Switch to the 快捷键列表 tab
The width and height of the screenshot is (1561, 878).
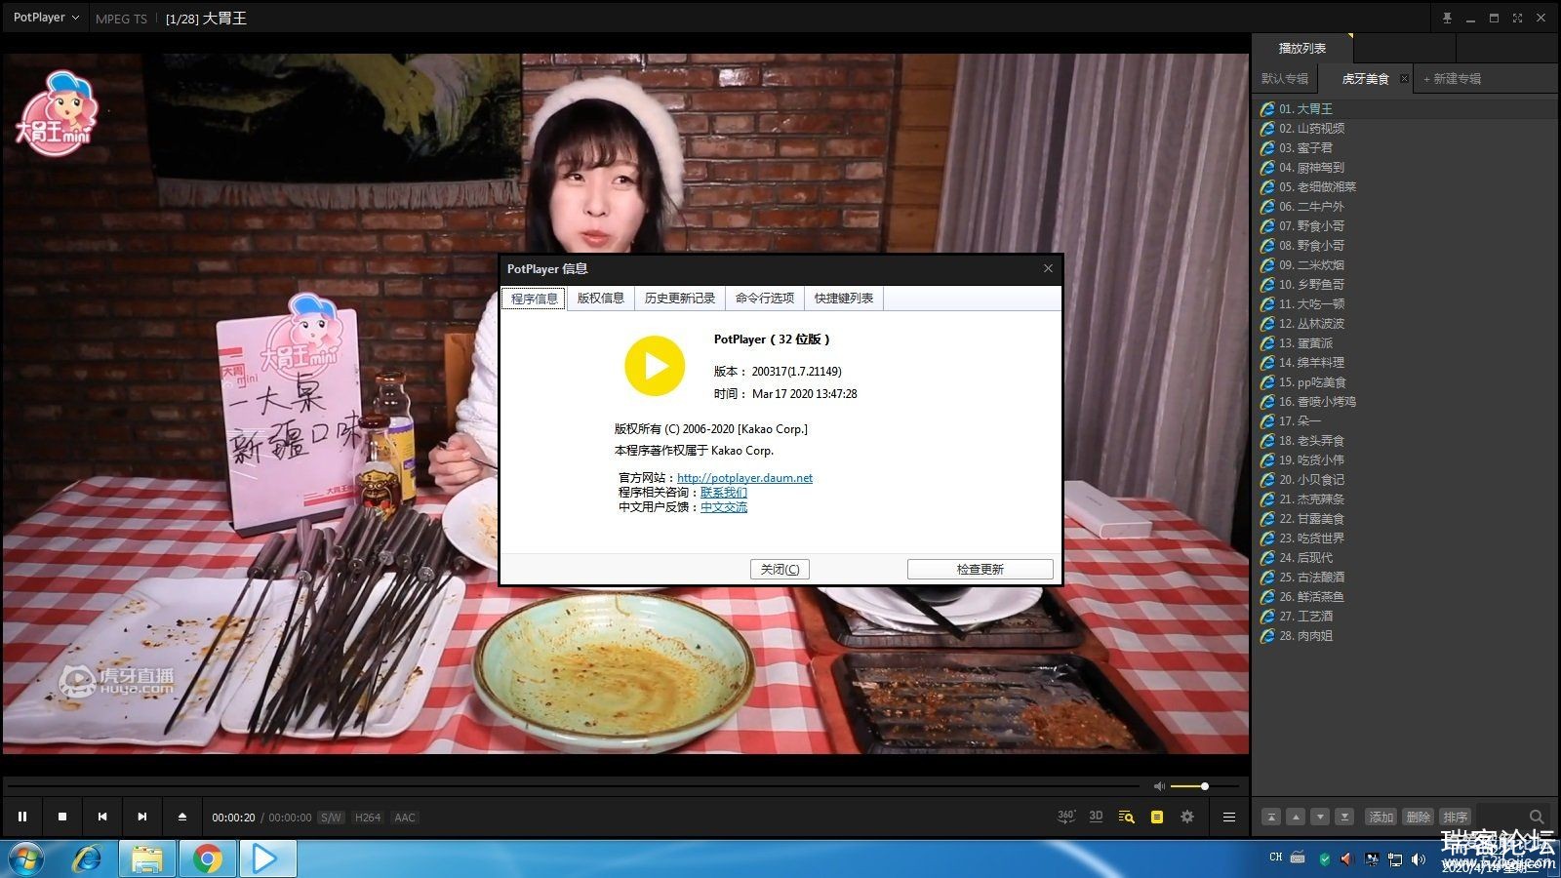click(844, 298)
